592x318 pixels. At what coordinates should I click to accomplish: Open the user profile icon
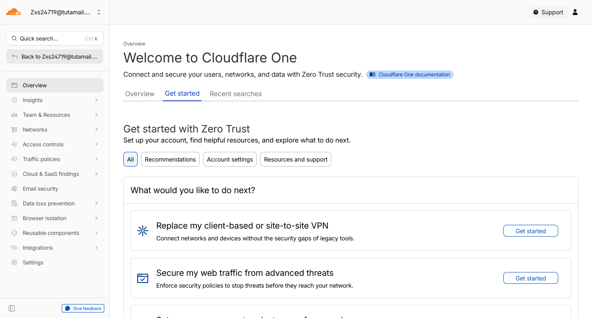[575, 12]
